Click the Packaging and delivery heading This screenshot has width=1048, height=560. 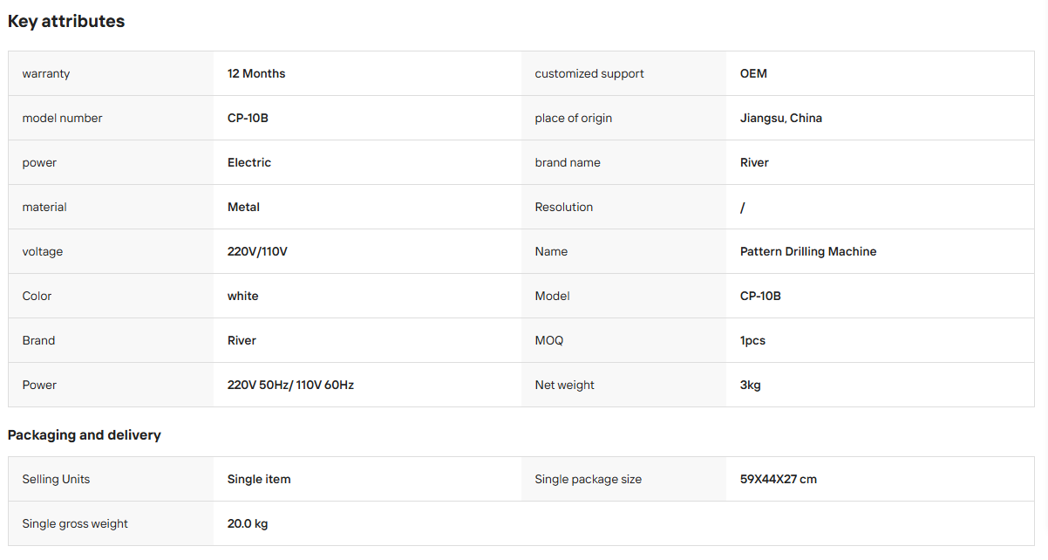click(85, 435)
